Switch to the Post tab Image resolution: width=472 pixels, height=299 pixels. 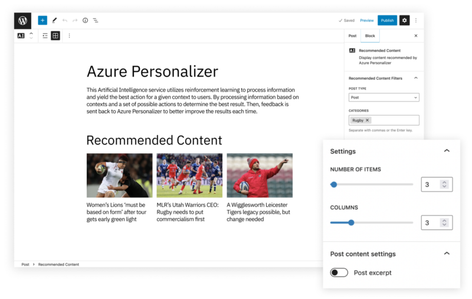(x=352, y=36)
